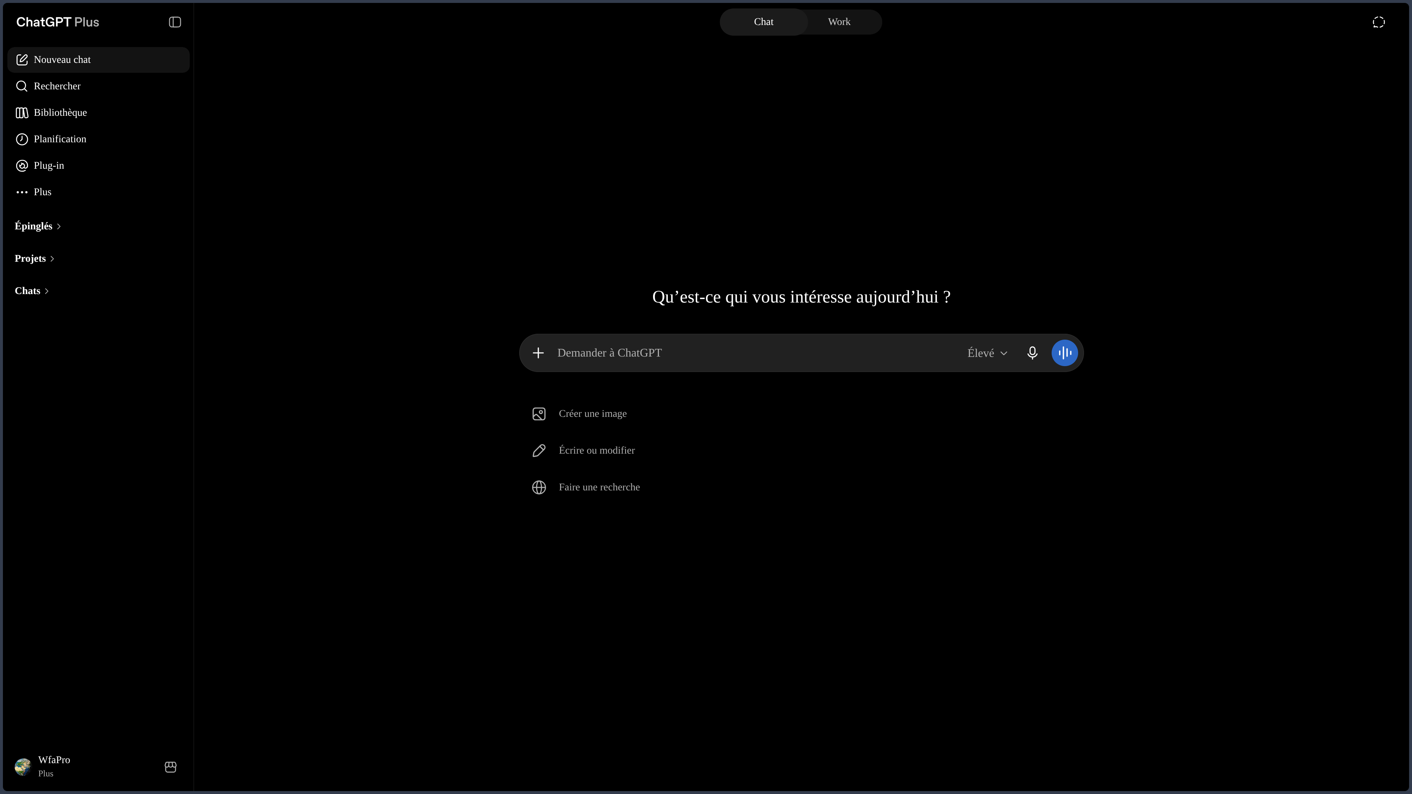Image resolution: width=1412 pixels, height=794 pixels.
Task: Expand the Chats section
Action: tap(32, 291)
